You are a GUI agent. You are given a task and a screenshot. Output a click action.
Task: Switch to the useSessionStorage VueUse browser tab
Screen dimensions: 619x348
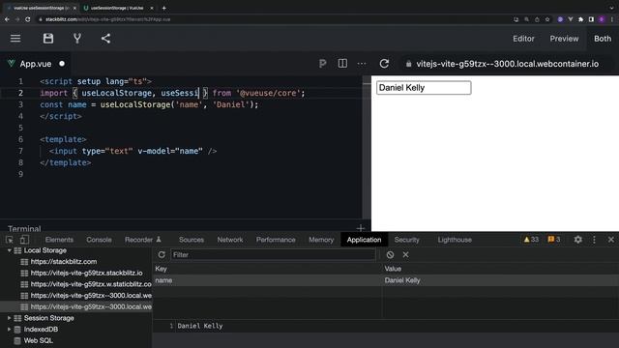(x=117, y=8)
